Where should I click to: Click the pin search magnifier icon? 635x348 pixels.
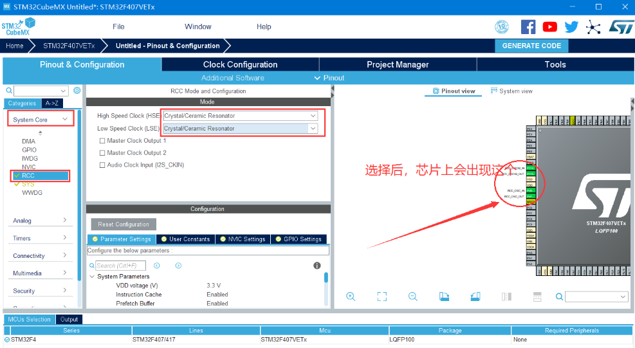point(559,297)
